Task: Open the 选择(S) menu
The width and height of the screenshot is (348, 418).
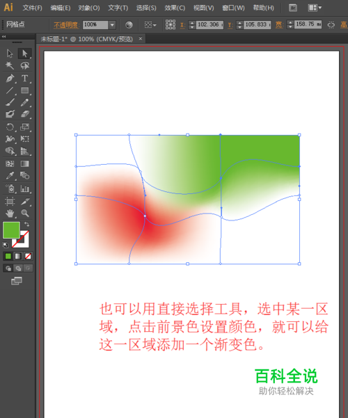Action: pos(146,8)
